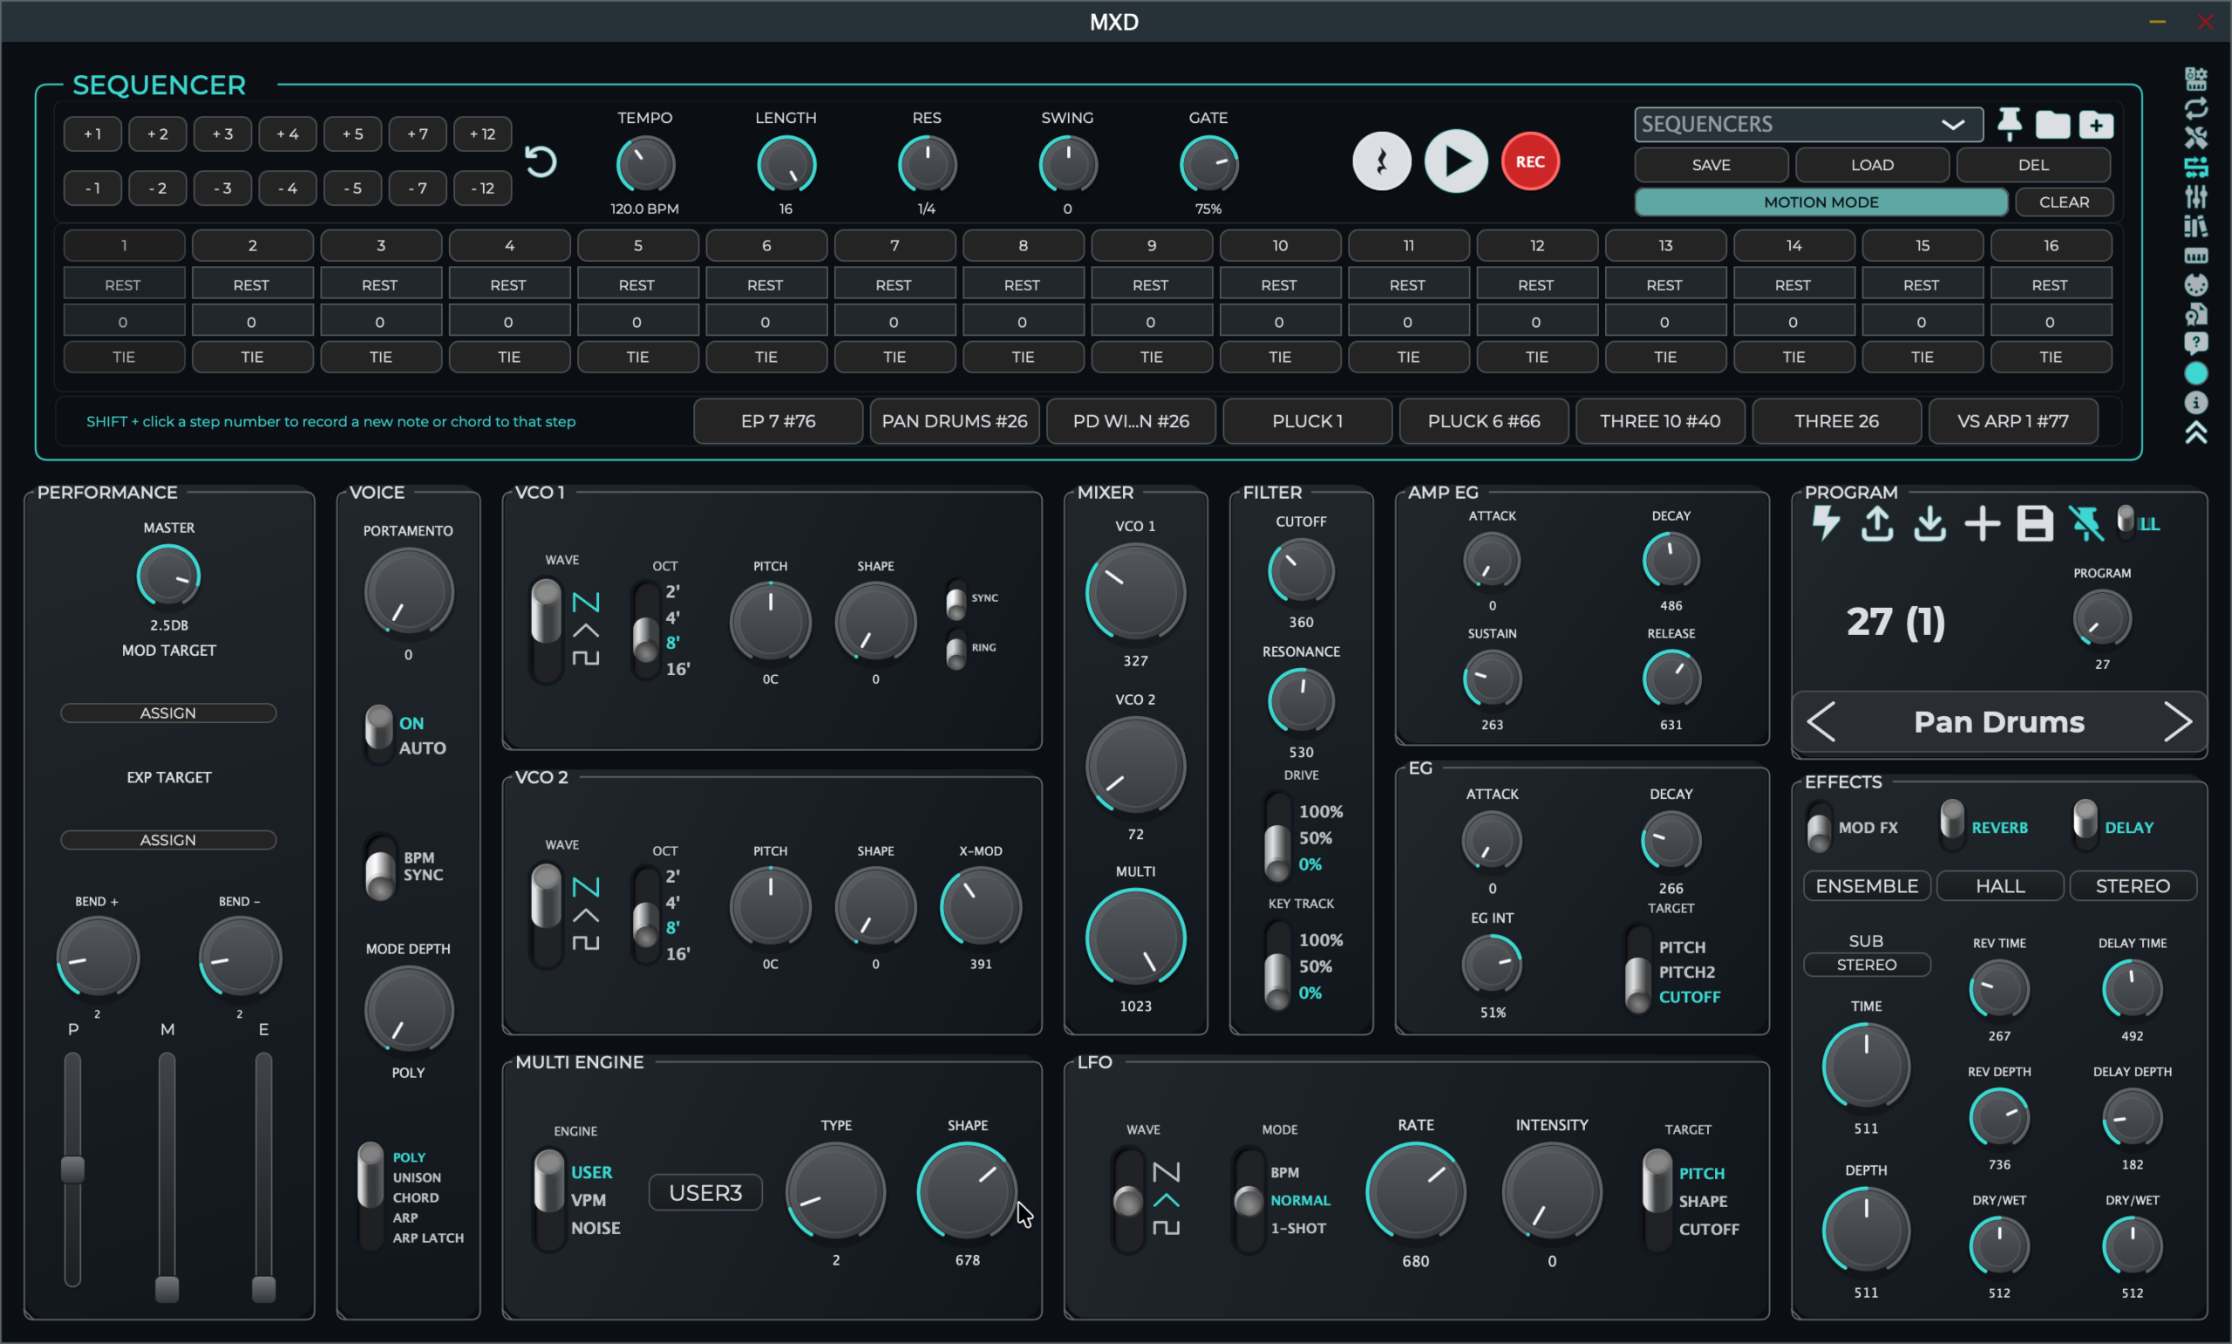Toggle the REVERB switch
The width and height of the screenshot is (2232, 1344).
(1951, 824)
